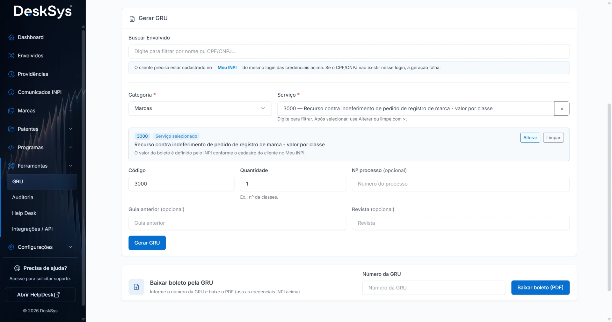Click the Patentes folder icon
Image resolution: width=612 pixels, height=322 pixels.
[11, 129]
